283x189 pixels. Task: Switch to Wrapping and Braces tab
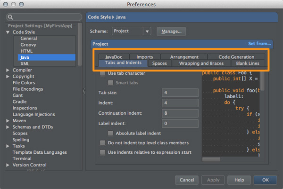click(201, 63)
